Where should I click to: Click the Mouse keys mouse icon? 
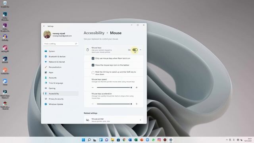(x=88, y=50)
